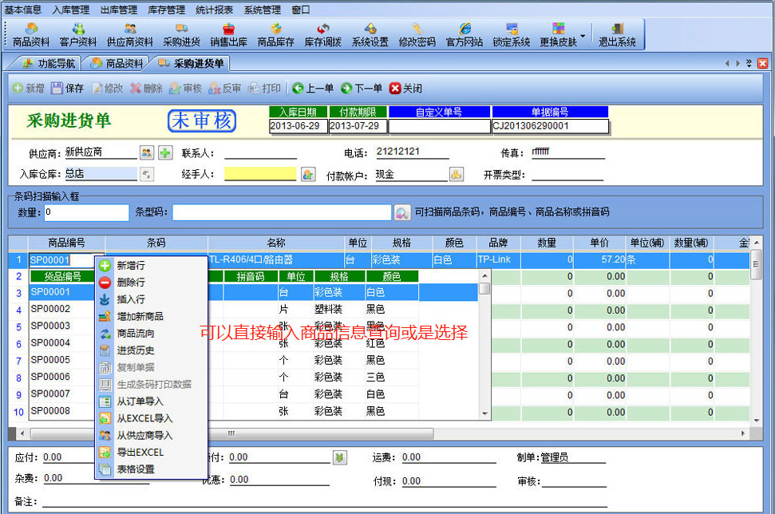Open 商品资料 from main toolbar
Viewport: 775px width, 514px height.
32,35
